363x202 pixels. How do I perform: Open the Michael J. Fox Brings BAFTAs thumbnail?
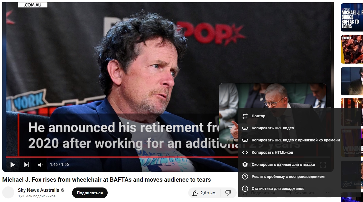pyautogui.click(x=352, y=18)
